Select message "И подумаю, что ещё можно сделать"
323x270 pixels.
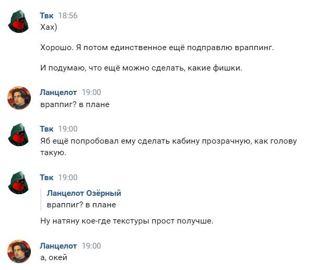tap(141, 68)
